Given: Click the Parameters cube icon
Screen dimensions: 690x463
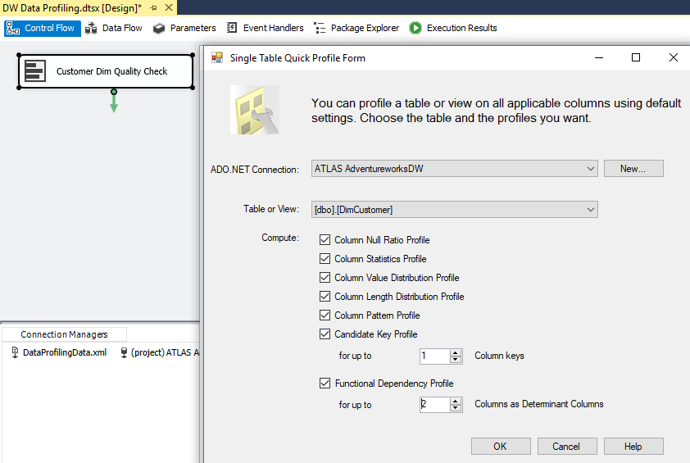Looking at the screenshot, I should pyautogui.click(x=159, y=28).
